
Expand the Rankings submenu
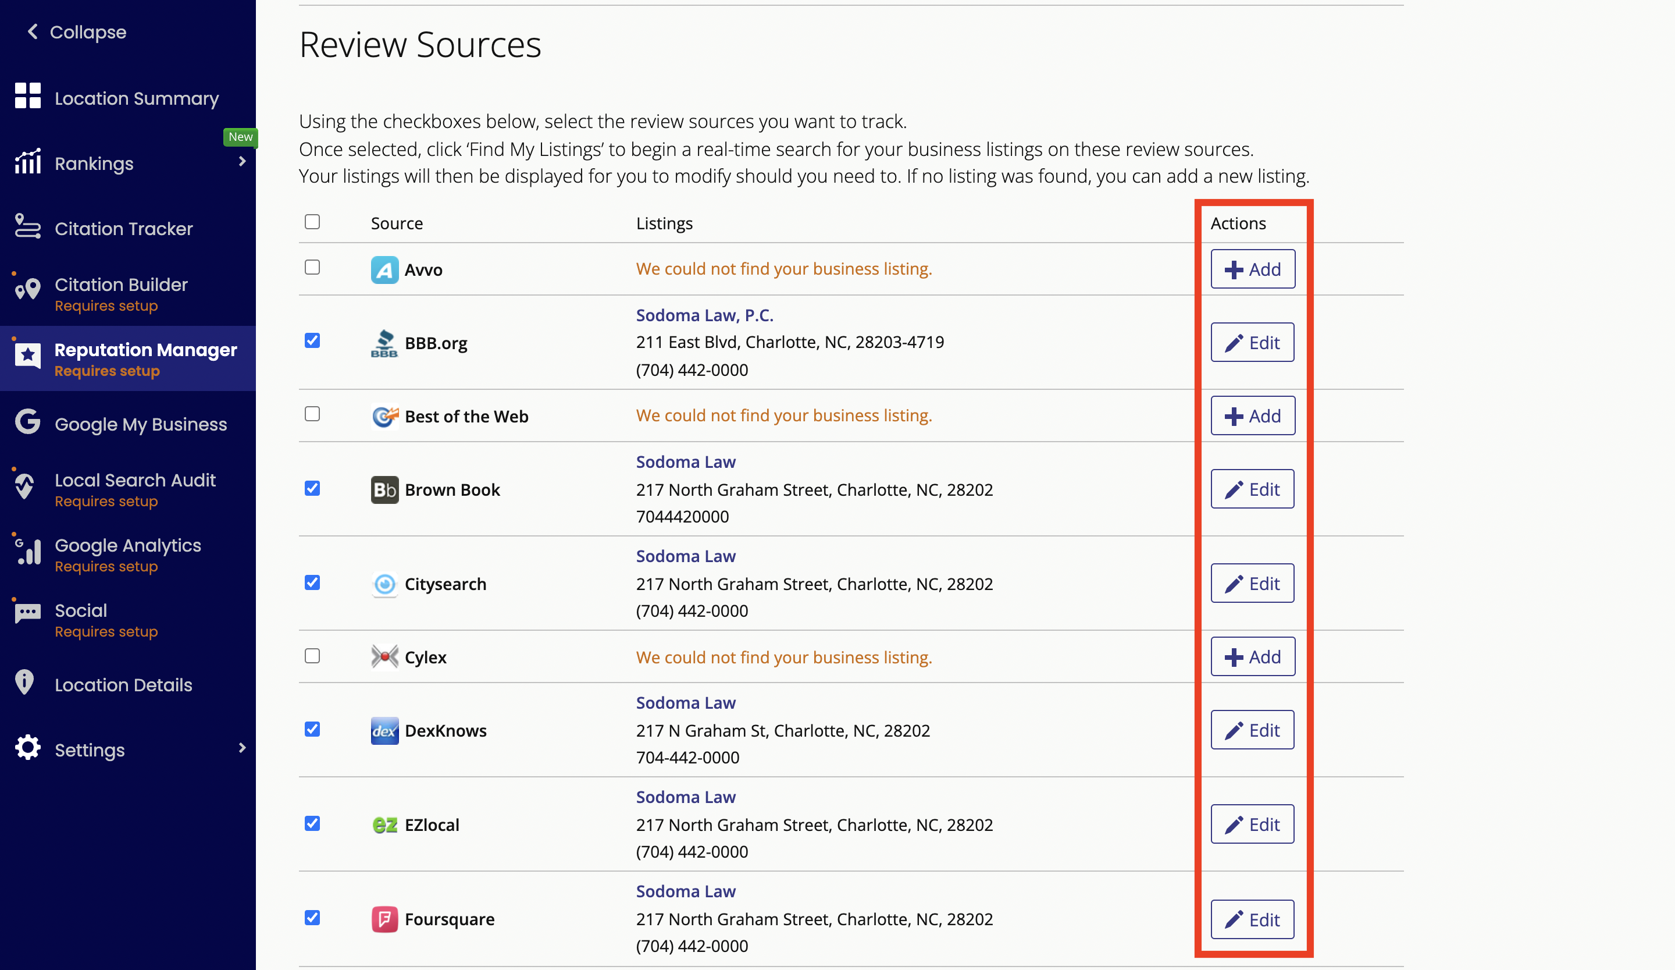(241, 163)
